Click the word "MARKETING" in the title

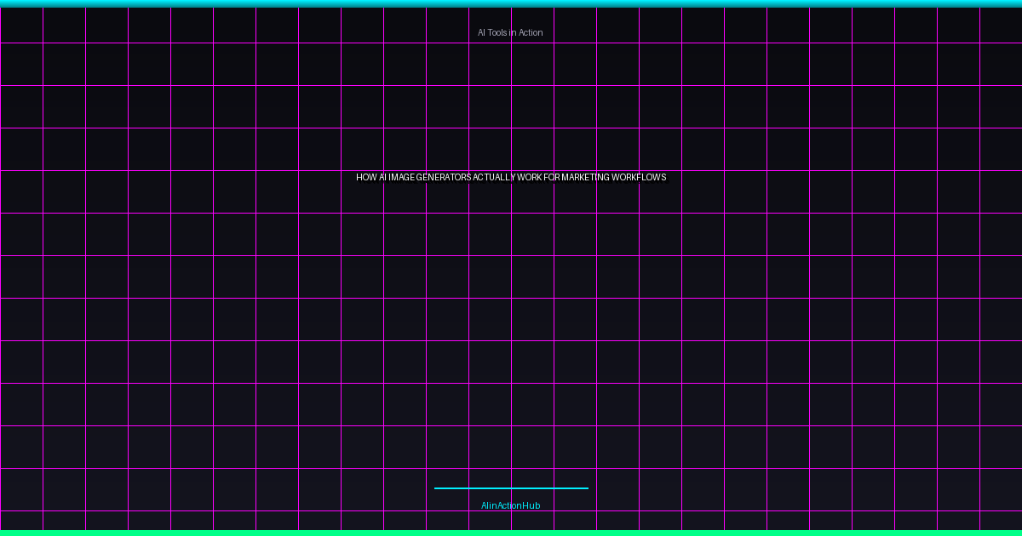pos(585,178)
